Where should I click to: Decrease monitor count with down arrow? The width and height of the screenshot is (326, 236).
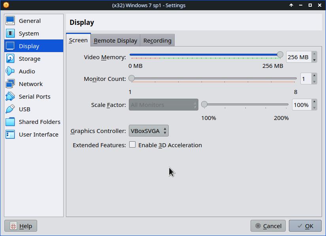315,82
